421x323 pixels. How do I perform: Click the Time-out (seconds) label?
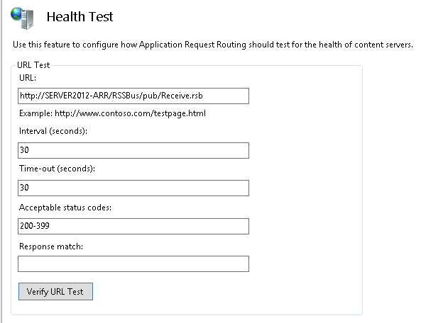click(x=57, y=169)
